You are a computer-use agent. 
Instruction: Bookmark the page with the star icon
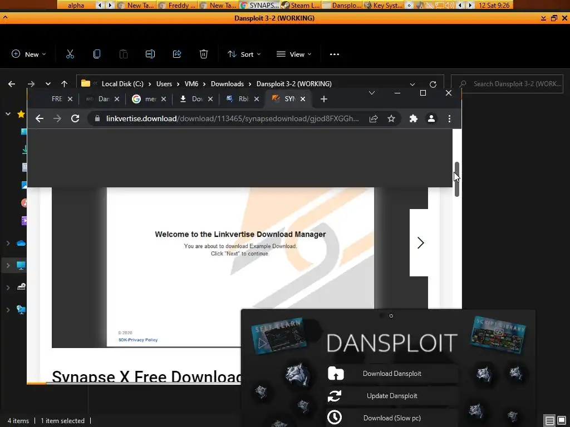pos(391,118)
